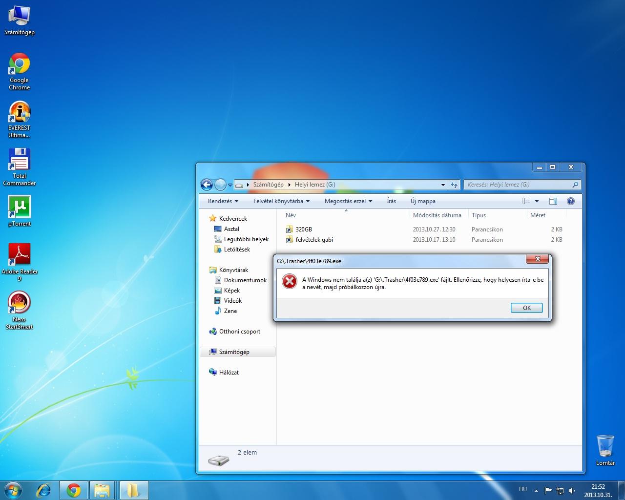The width and height of the screenshot is (625, 500).
Task: Open the EVEREST Ultimate desktop shortcut
Action: tap(20, 120)
